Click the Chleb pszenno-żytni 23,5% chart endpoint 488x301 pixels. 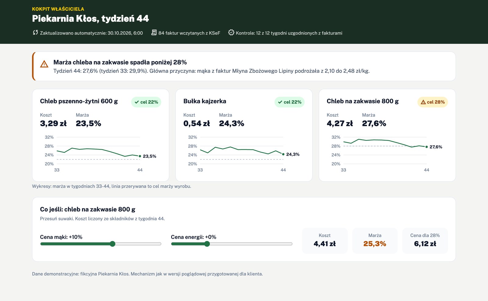[x=140, y=156]
